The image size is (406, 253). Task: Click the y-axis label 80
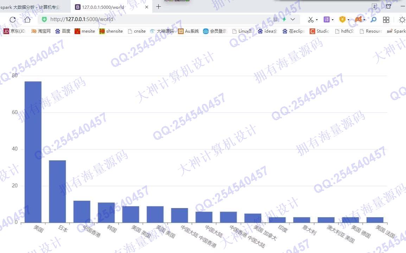(15, 75)
